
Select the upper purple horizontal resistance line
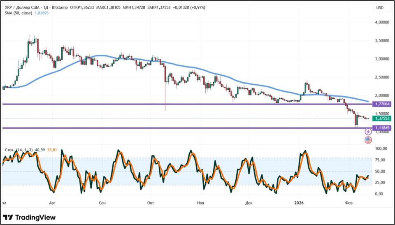[165, 104]
